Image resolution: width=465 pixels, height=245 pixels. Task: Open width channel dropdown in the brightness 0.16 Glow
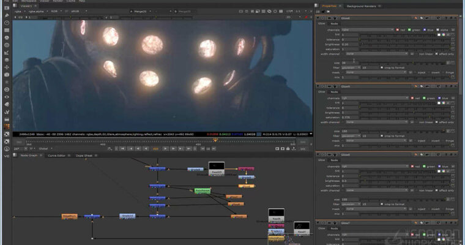[x=378, y=54]
